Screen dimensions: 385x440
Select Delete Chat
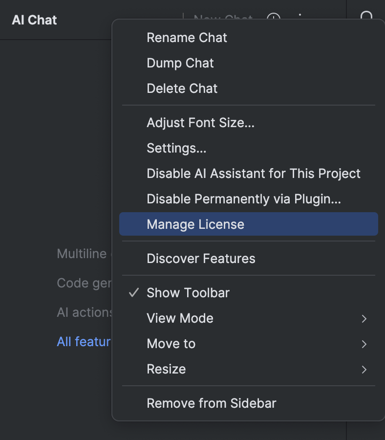[x=182, y=88]
